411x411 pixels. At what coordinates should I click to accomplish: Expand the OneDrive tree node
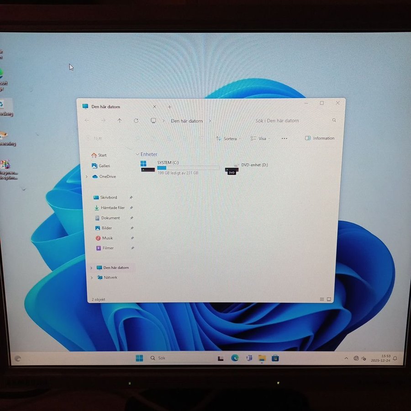click(87, 177)
